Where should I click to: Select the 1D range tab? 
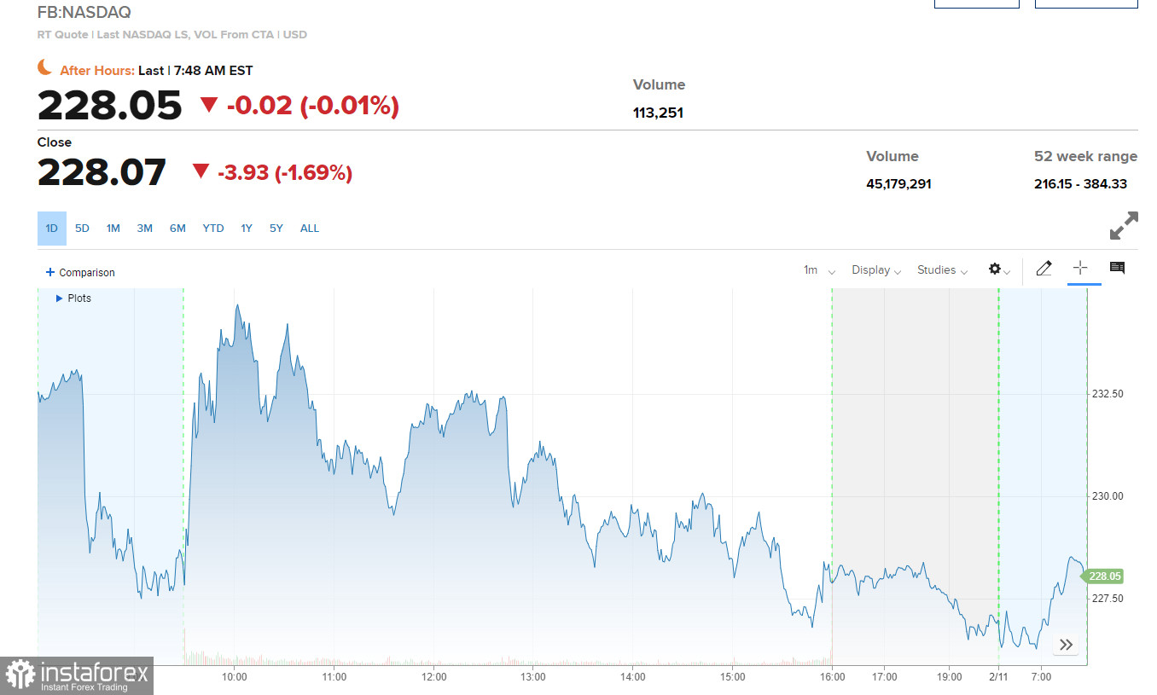[51, 229]
